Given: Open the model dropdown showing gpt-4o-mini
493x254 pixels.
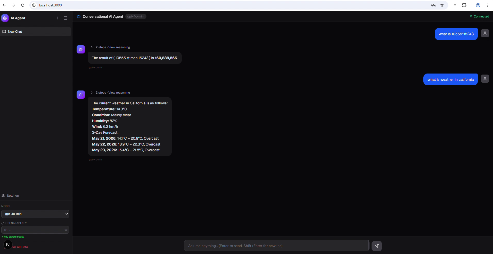Looking at the screenshot, I should pyautogui.click(x=35, y=214).
